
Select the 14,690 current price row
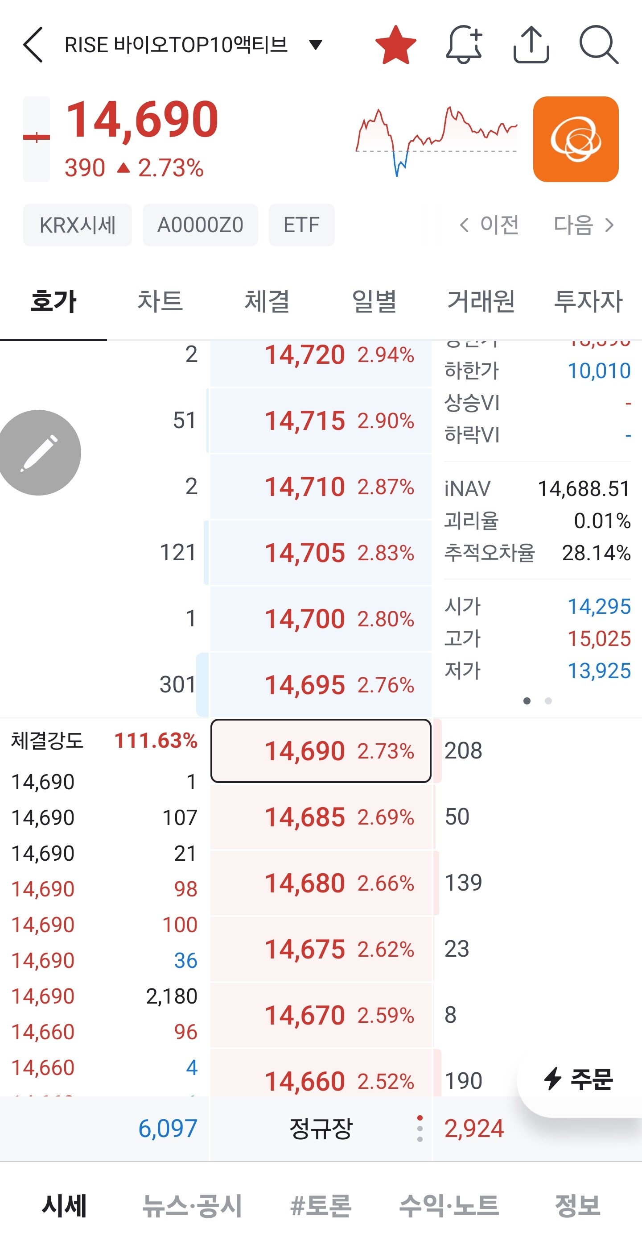tap(321, 751)
